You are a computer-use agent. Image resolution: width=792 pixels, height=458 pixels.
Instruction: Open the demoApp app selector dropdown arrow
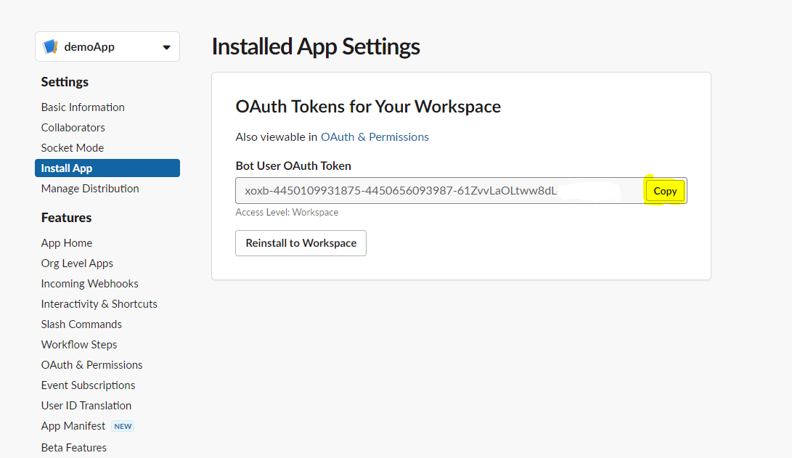[x=166, y=47]
